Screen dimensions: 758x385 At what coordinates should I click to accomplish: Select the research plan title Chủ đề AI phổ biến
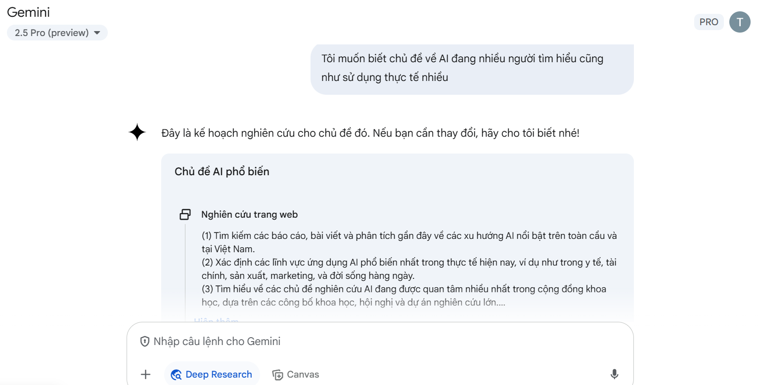click(x=222, y=172)
